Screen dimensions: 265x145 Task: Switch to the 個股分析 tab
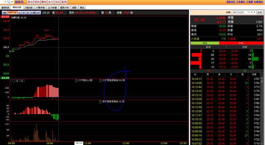[64, 8]
